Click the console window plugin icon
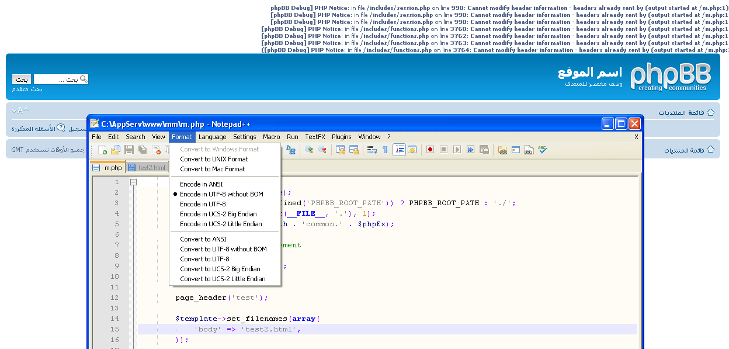Viewport: 729px width, 349px height. pyautogui.click(x=516, y=150)
